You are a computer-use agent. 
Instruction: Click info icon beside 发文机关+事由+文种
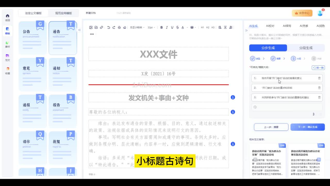tap(233, 97)
